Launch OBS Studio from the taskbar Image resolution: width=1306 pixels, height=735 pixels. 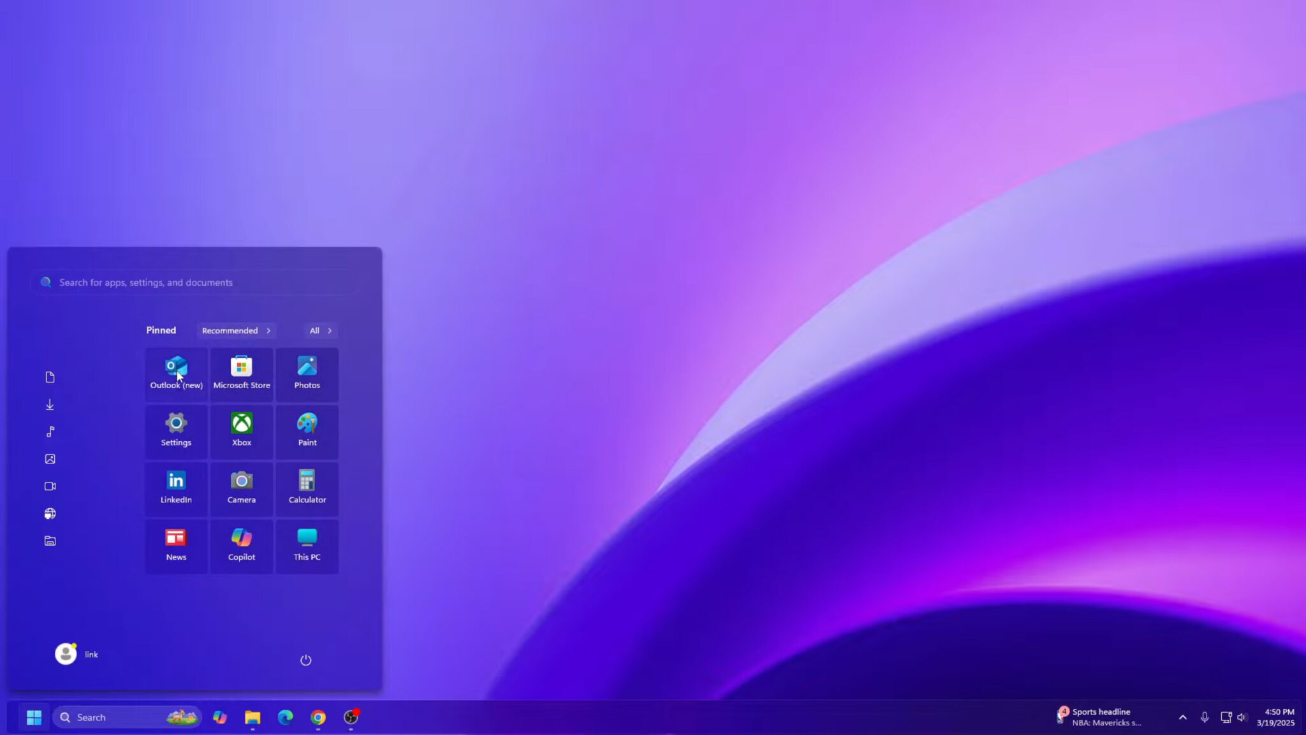tap(349, 717)
